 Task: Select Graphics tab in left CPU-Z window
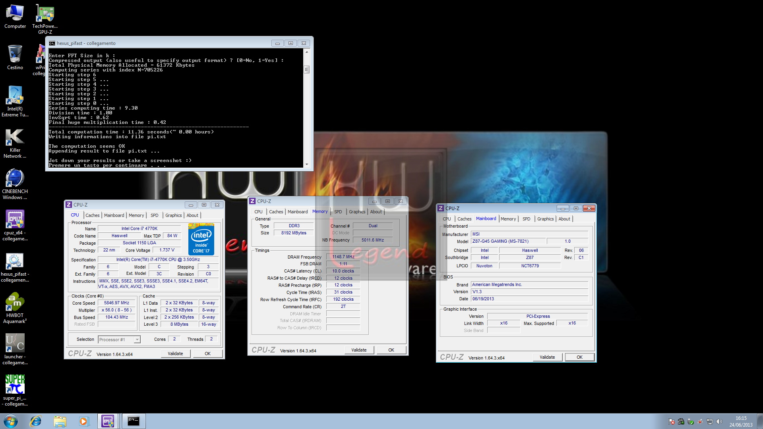(x=174, y=215)
